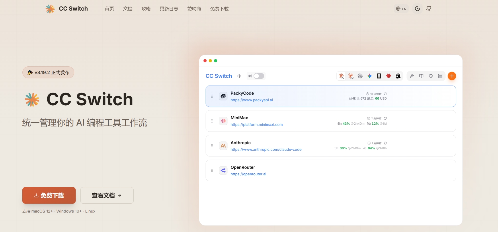Click the OpenRouter provider name
The width and height of the screenshot is (498, 232).
(243, 167)
